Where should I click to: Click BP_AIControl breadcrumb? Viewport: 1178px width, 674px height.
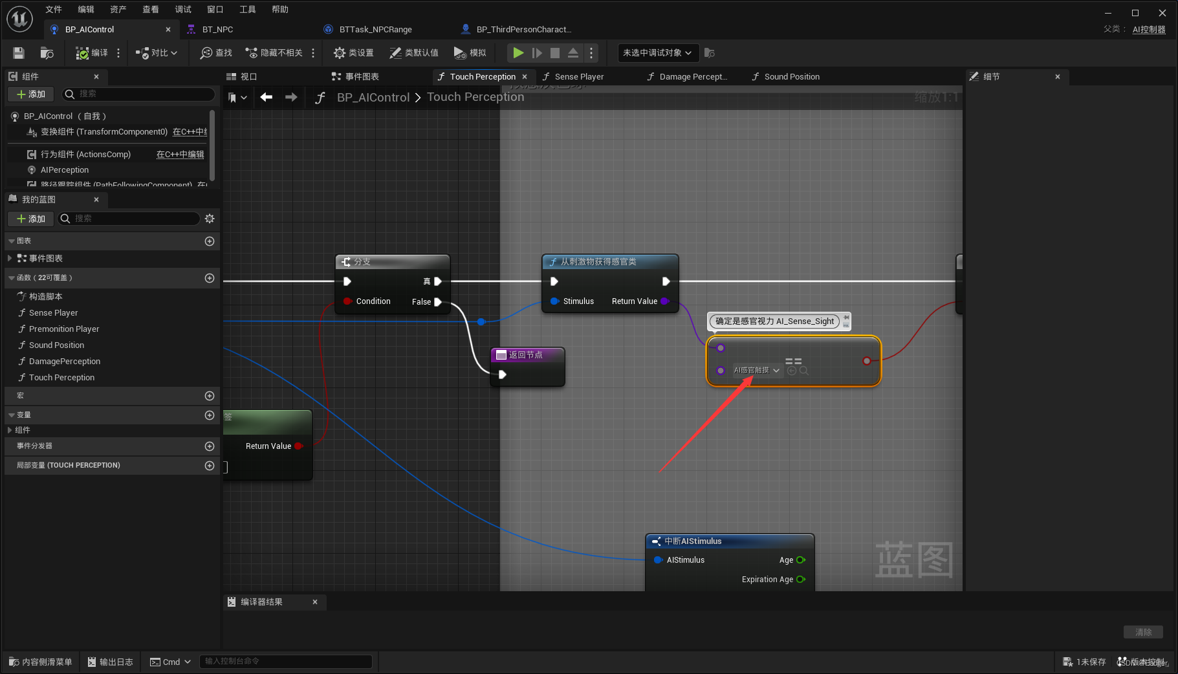(x=373, y=97)
